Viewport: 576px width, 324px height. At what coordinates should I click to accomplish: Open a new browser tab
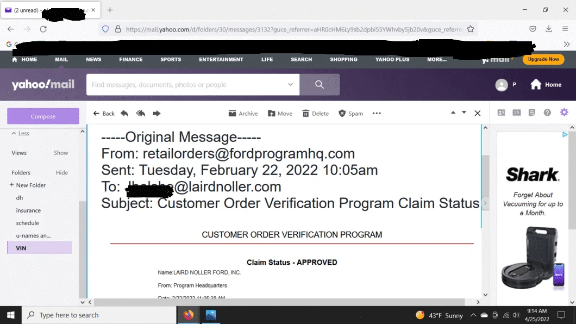click(110, 10)
